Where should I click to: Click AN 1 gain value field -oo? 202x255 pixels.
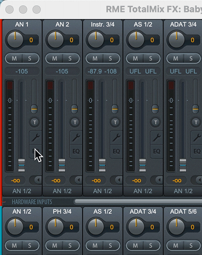(15, 180)
